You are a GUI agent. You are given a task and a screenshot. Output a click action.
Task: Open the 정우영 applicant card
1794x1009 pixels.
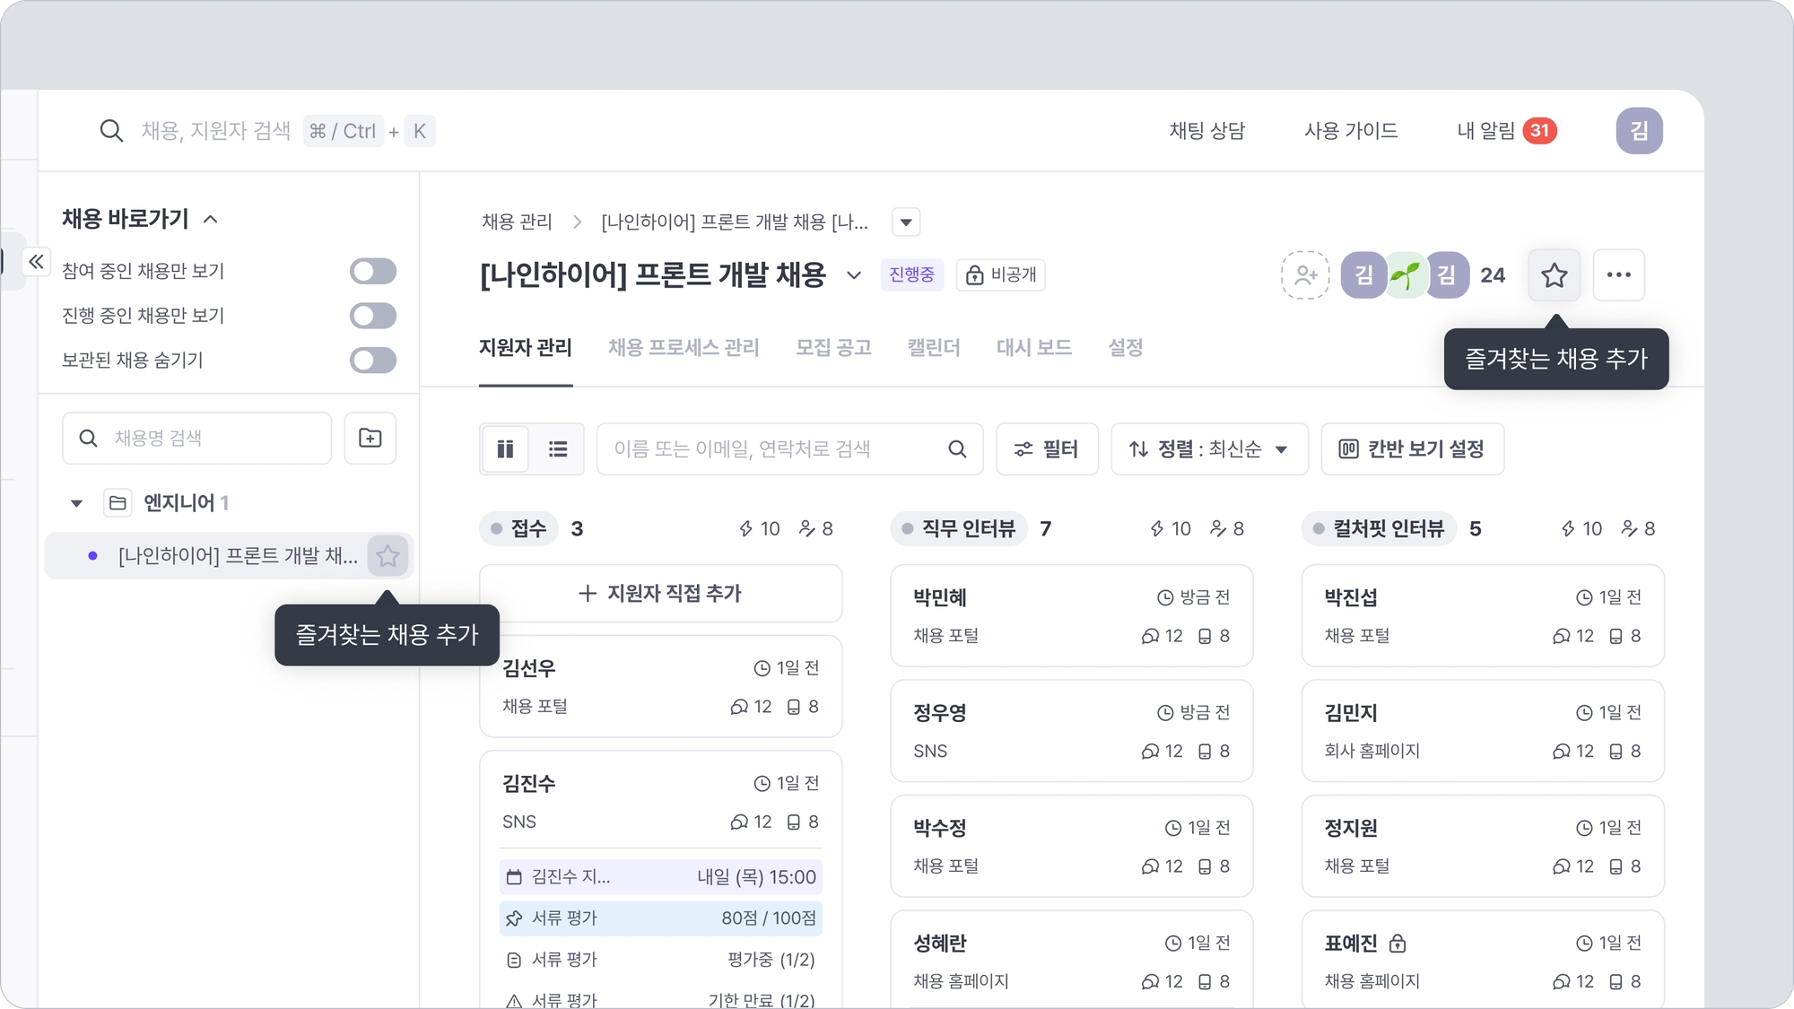(x=1071, y=731)
